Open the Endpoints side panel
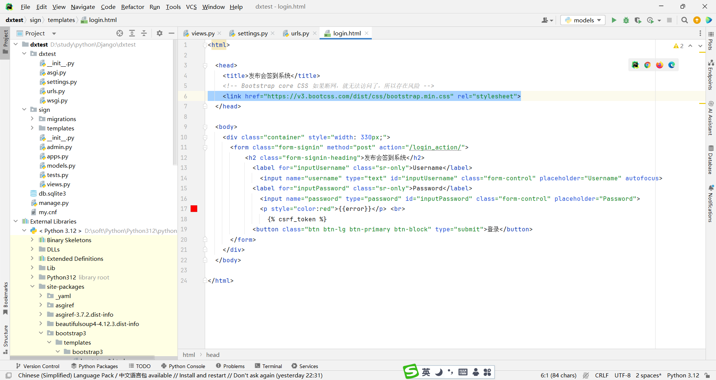The width and height of the screenshot is (716, 380). pos(711,75)
